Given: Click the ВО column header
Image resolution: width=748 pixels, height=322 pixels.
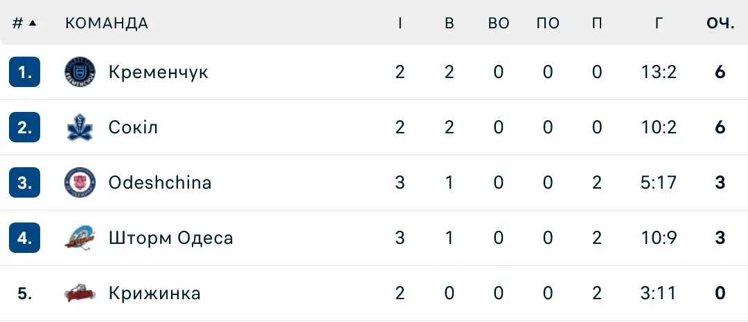Looking at the screenshot, I should click(x=499, y=23).
